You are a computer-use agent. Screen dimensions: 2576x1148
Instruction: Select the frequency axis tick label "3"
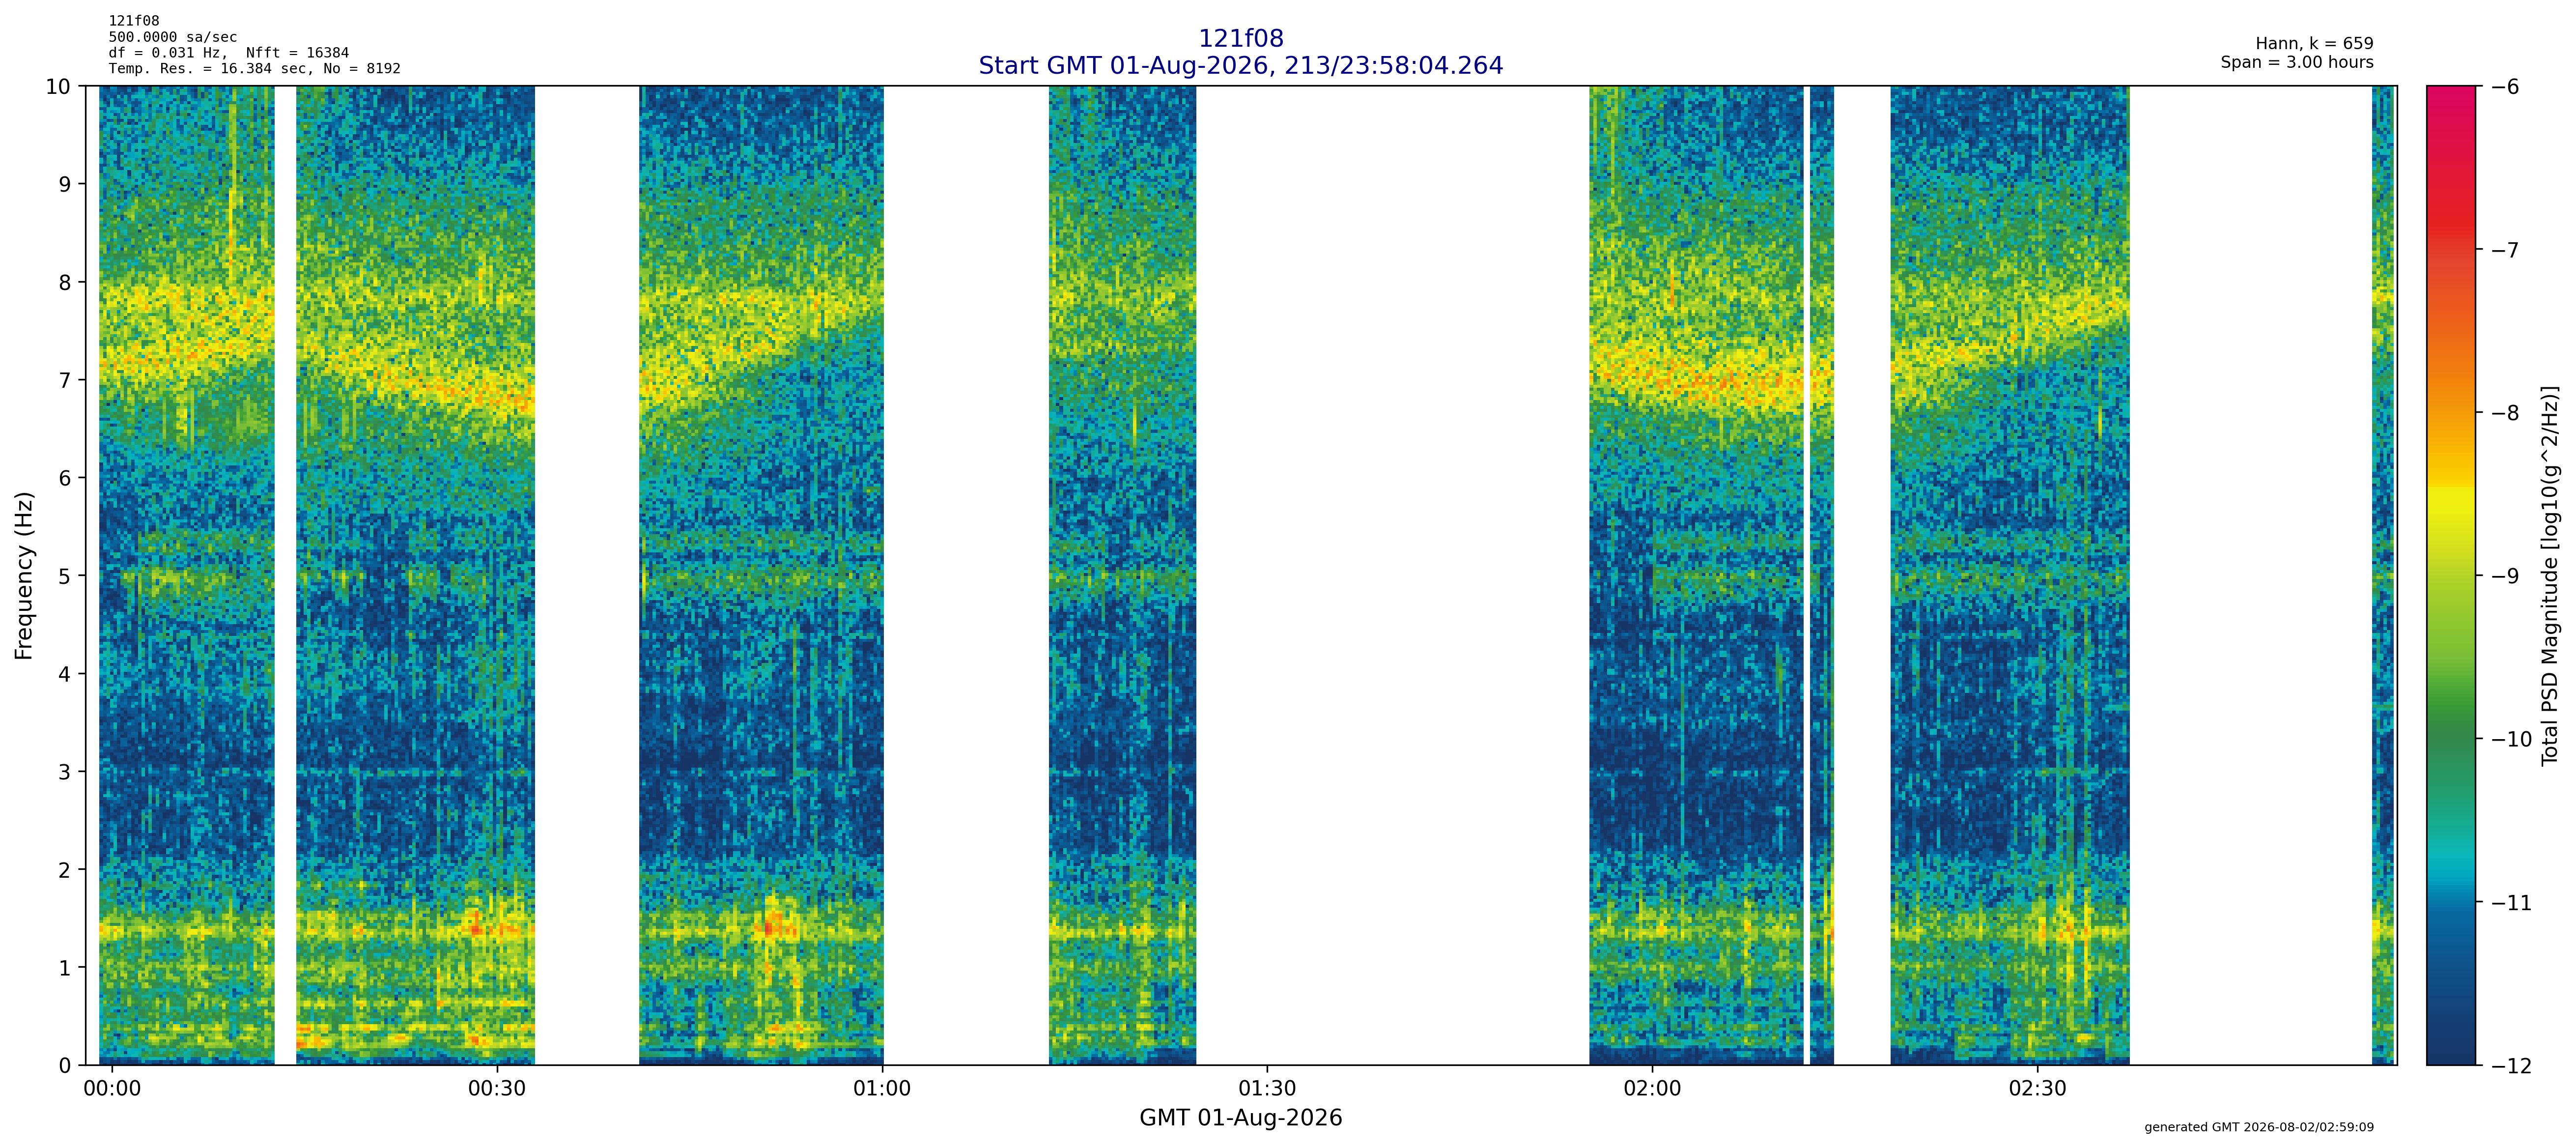coord(65,772)
